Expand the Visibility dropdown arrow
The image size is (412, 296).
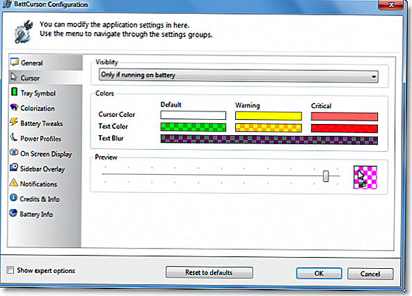[x=373, y=77]
